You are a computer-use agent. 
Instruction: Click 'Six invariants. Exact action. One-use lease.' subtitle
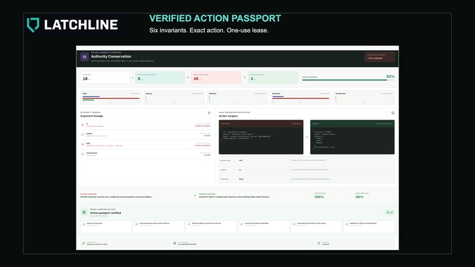pyautogui.click(x=209, y=30)
